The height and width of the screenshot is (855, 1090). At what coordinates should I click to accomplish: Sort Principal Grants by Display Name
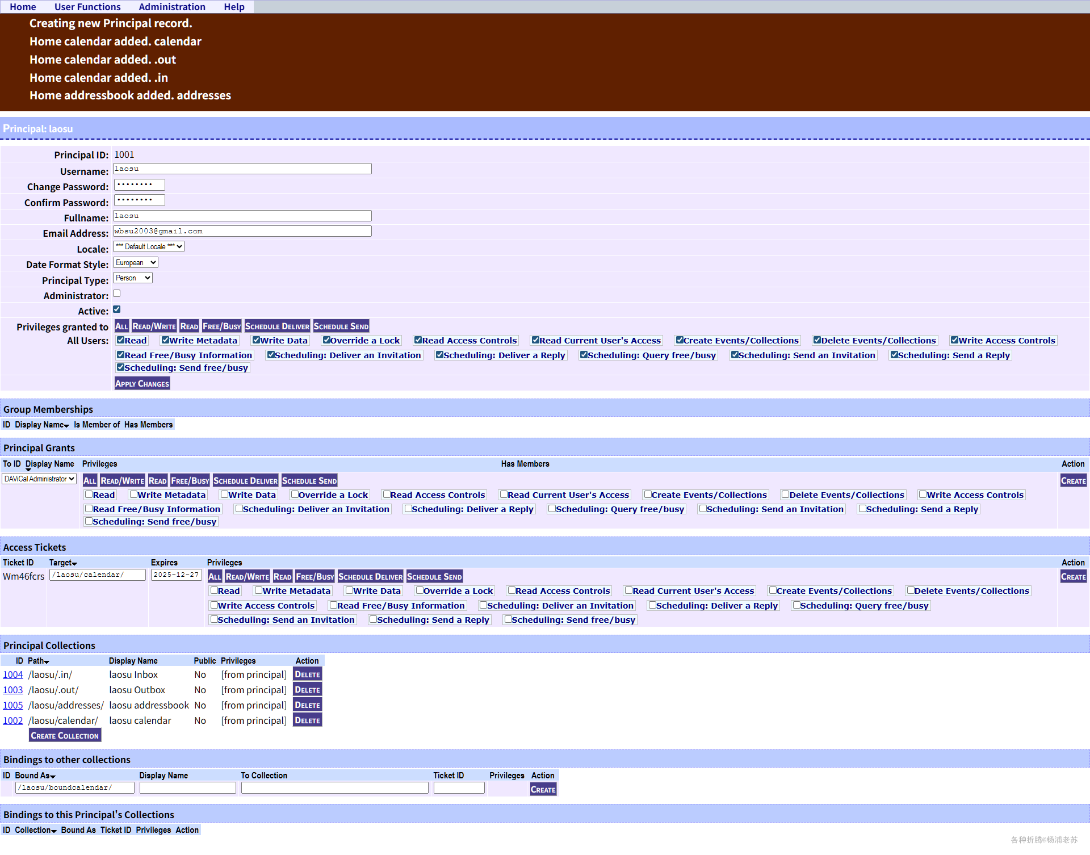(49, 464)
